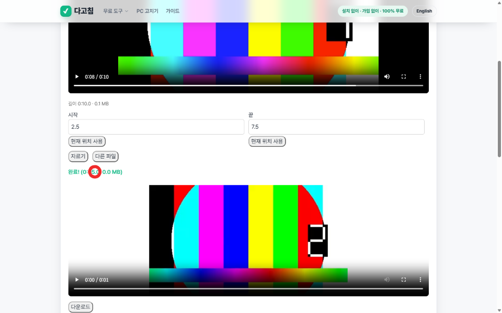
Task: Click the 완료! status message
Action: (95, 172)
